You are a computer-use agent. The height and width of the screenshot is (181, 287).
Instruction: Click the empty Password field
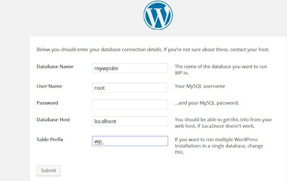pyautogui.click(x=130, y=104)
